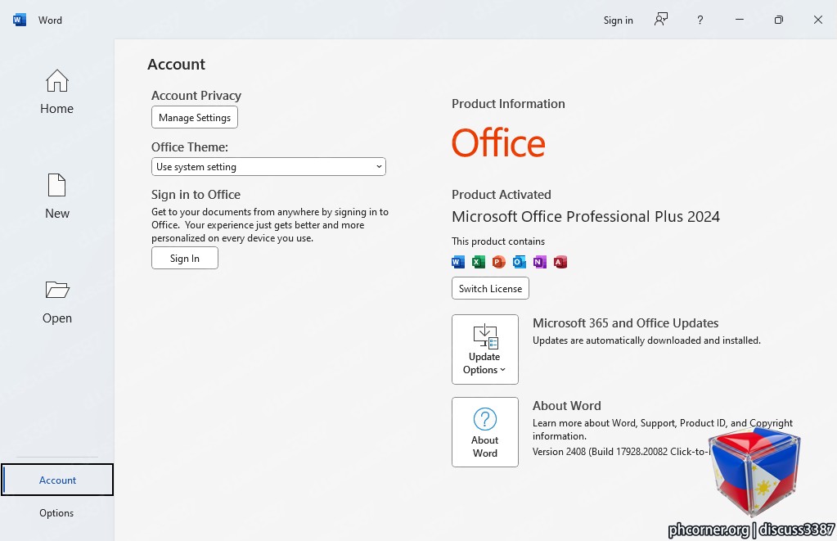Open Help via the question mark icon
Screen dimensions: 837x541
(700, 20)
